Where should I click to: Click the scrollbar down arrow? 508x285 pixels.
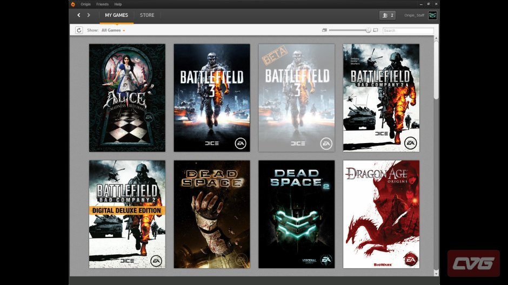click(436, 274)
